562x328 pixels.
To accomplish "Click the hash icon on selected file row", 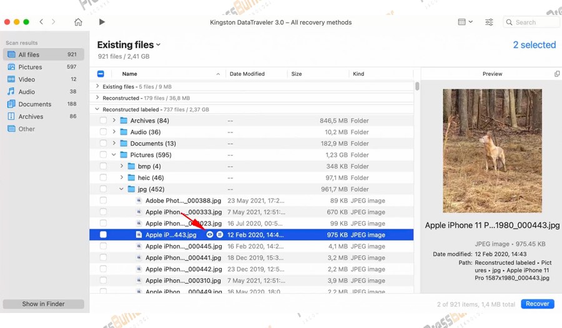I will [219, 235].
